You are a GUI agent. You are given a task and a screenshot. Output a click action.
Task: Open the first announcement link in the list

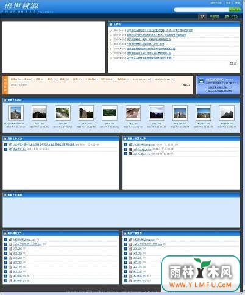pos(160,30)
